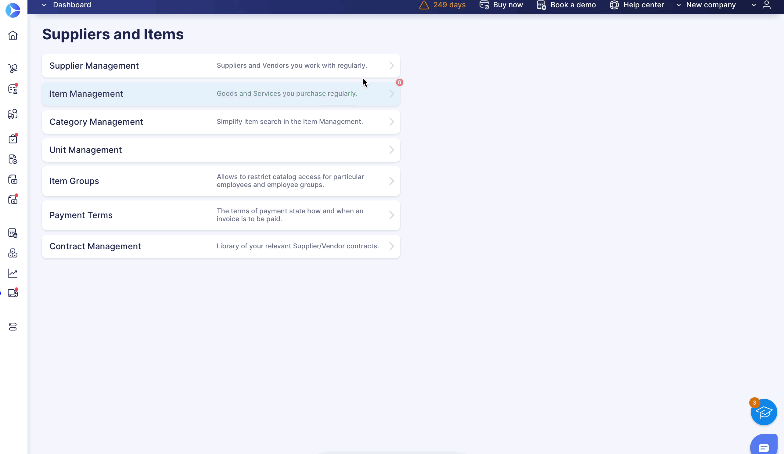The image size is (784, 454).
Task: Click the Unit Management row arrow
Action: (x=392, y=150)
